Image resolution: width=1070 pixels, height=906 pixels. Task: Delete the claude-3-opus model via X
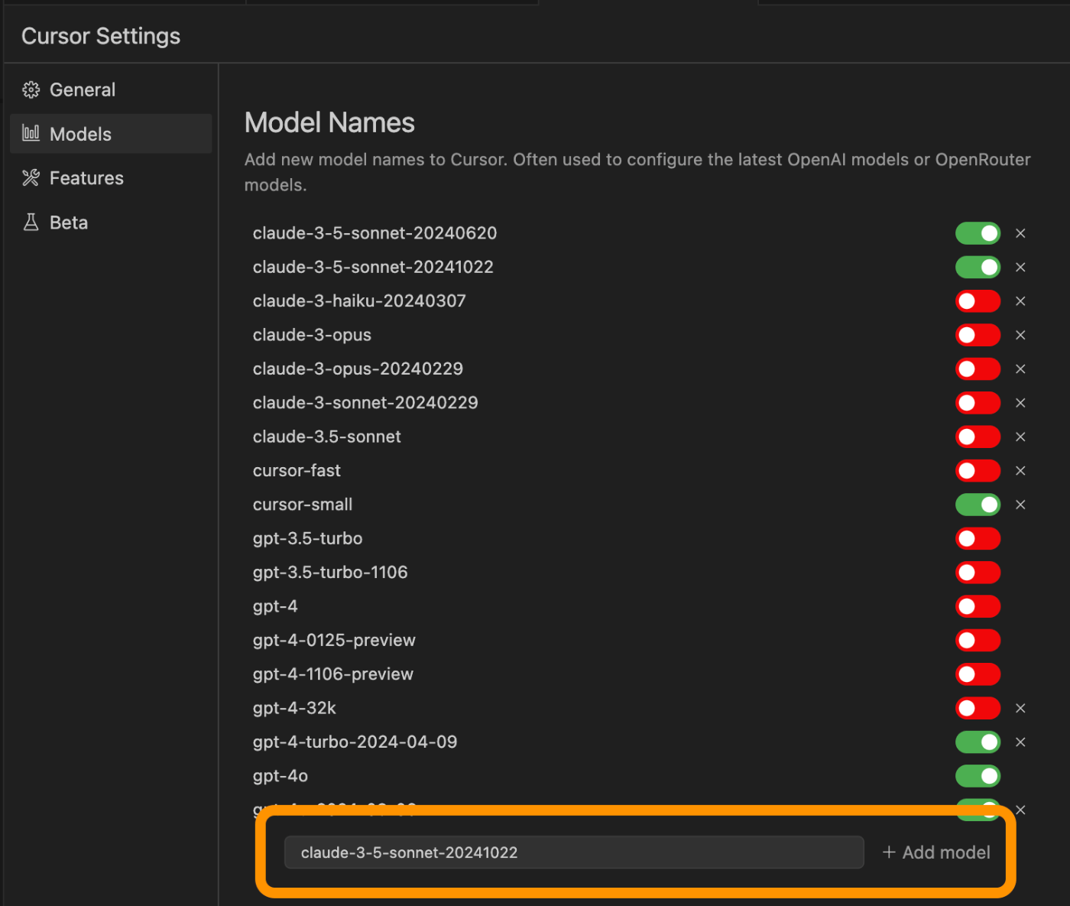(1020, 335)
